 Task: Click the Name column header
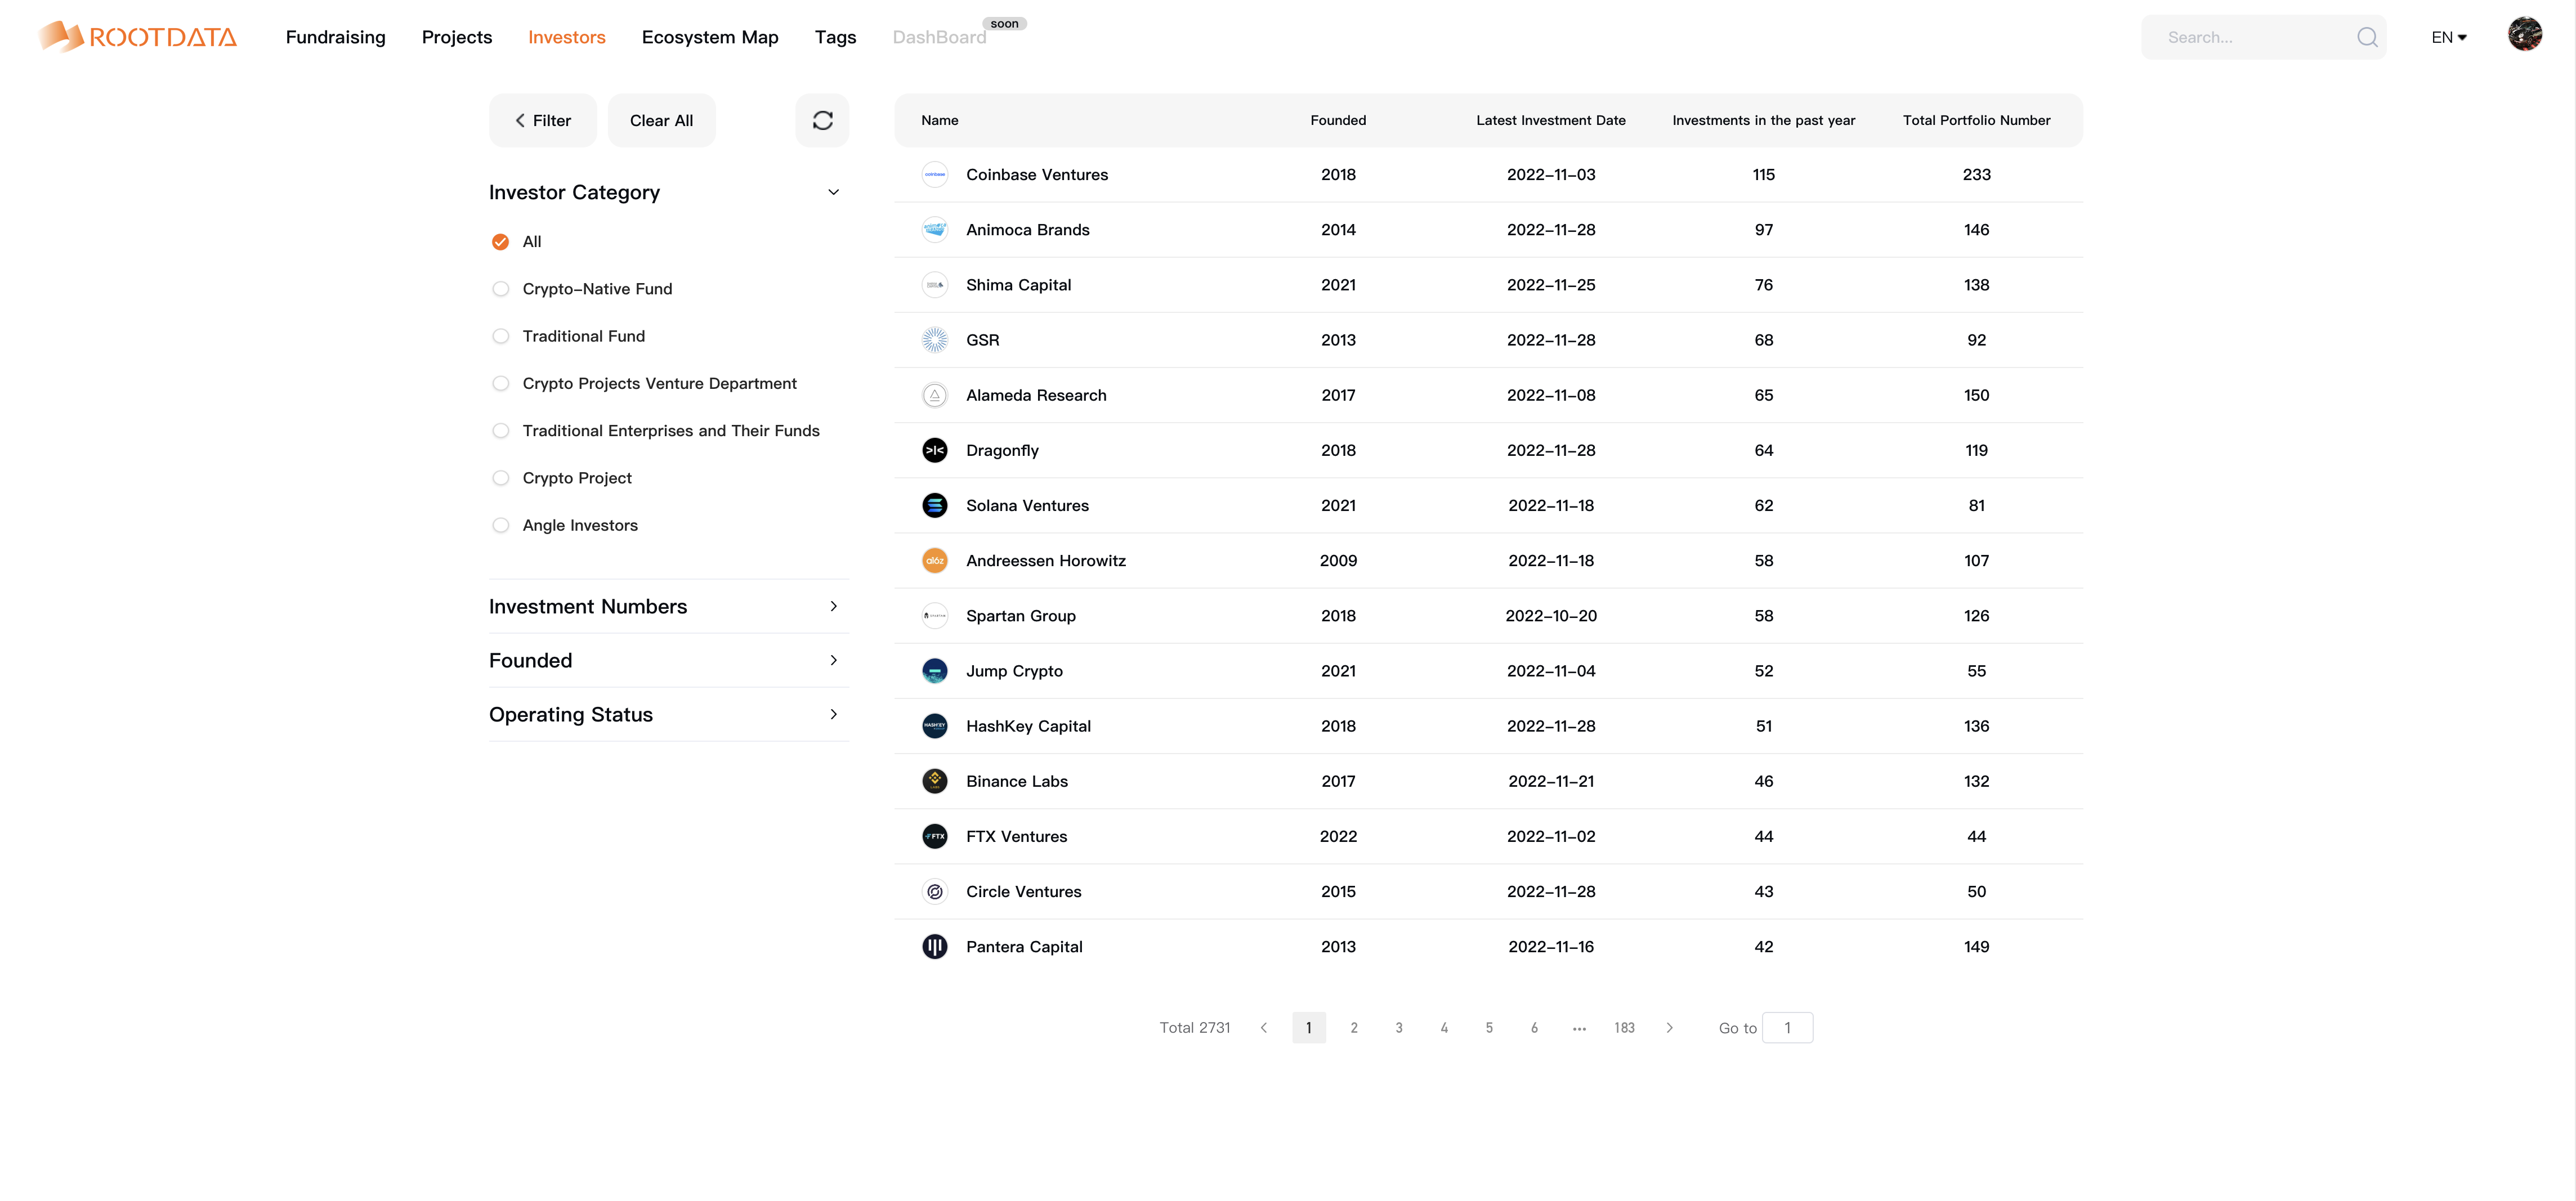[939, 120]
